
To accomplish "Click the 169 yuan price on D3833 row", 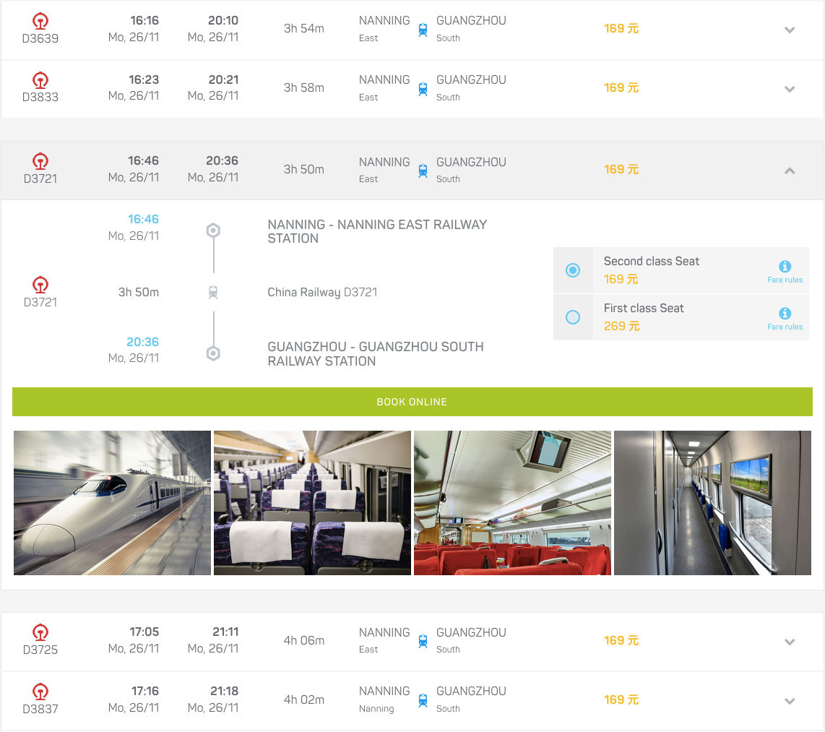I will pyautogui.click(x=621, y=87).
